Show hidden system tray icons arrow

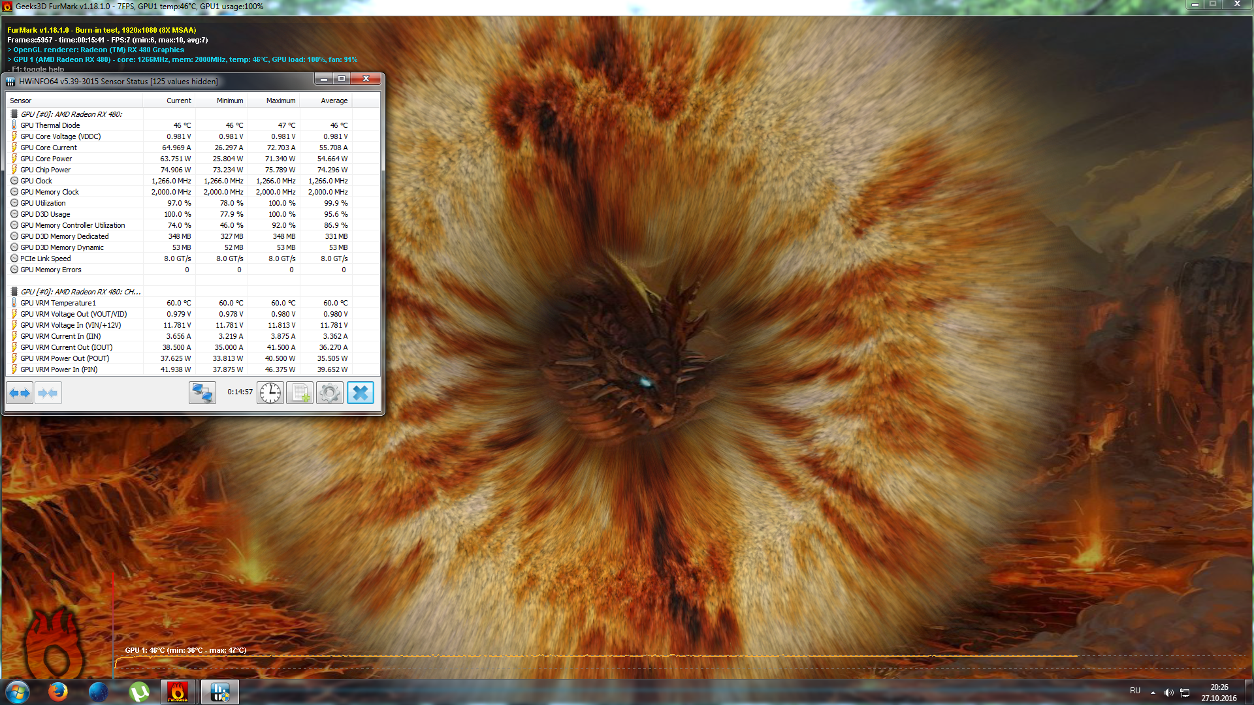[1153, 693]
